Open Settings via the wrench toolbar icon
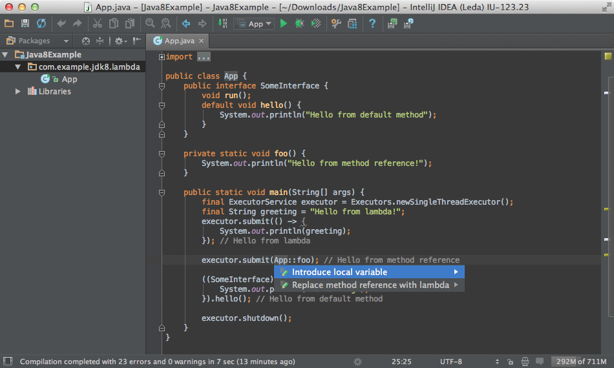614x368 pixels. click(x=336, y=24)
